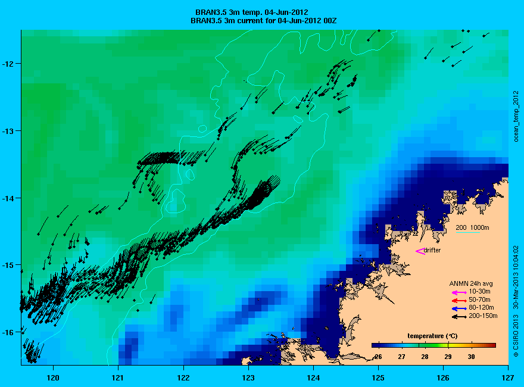Click the black 200-150m legend arrow
Viewport: 524px width, 387px height.
pyautogui.click(x=459, y=317)
